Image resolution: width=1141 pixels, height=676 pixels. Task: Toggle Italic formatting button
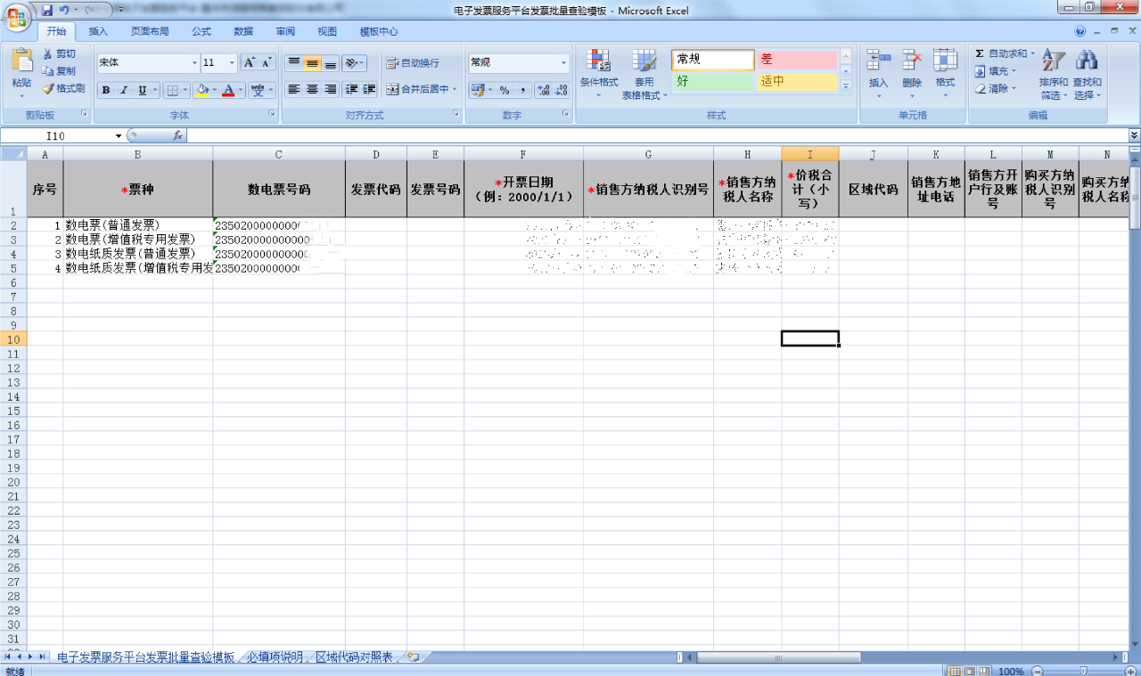[x=124, y=90]
